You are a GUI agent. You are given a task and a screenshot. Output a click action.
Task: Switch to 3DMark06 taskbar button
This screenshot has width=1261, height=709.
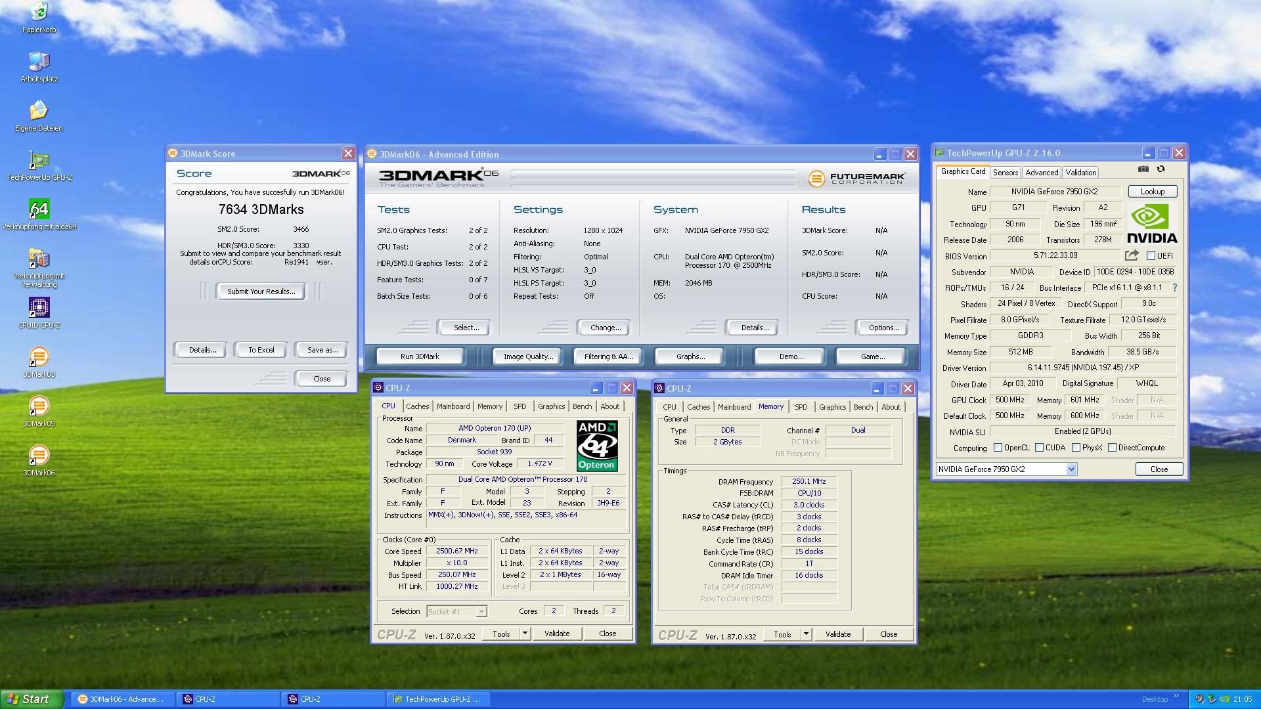pyautogui.click(x=122, y=699)
